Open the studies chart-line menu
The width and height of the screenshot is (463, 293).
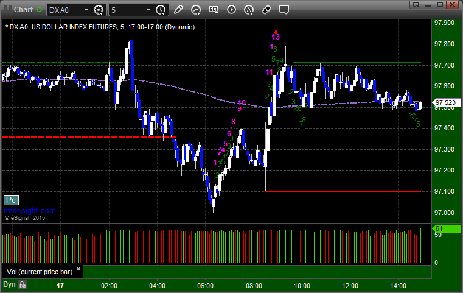coord(196,10)
